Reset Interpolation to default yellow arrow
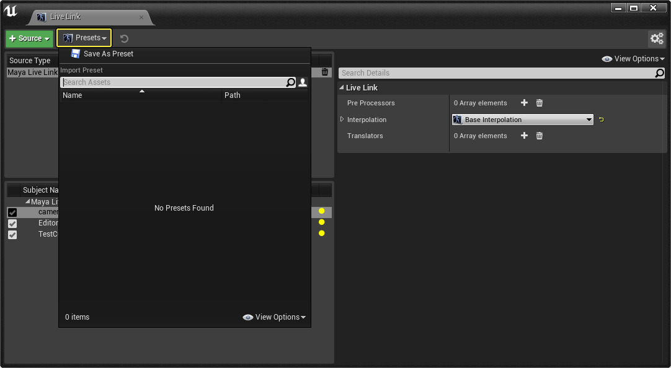The image size is (671, 368). tap(602, 120)
